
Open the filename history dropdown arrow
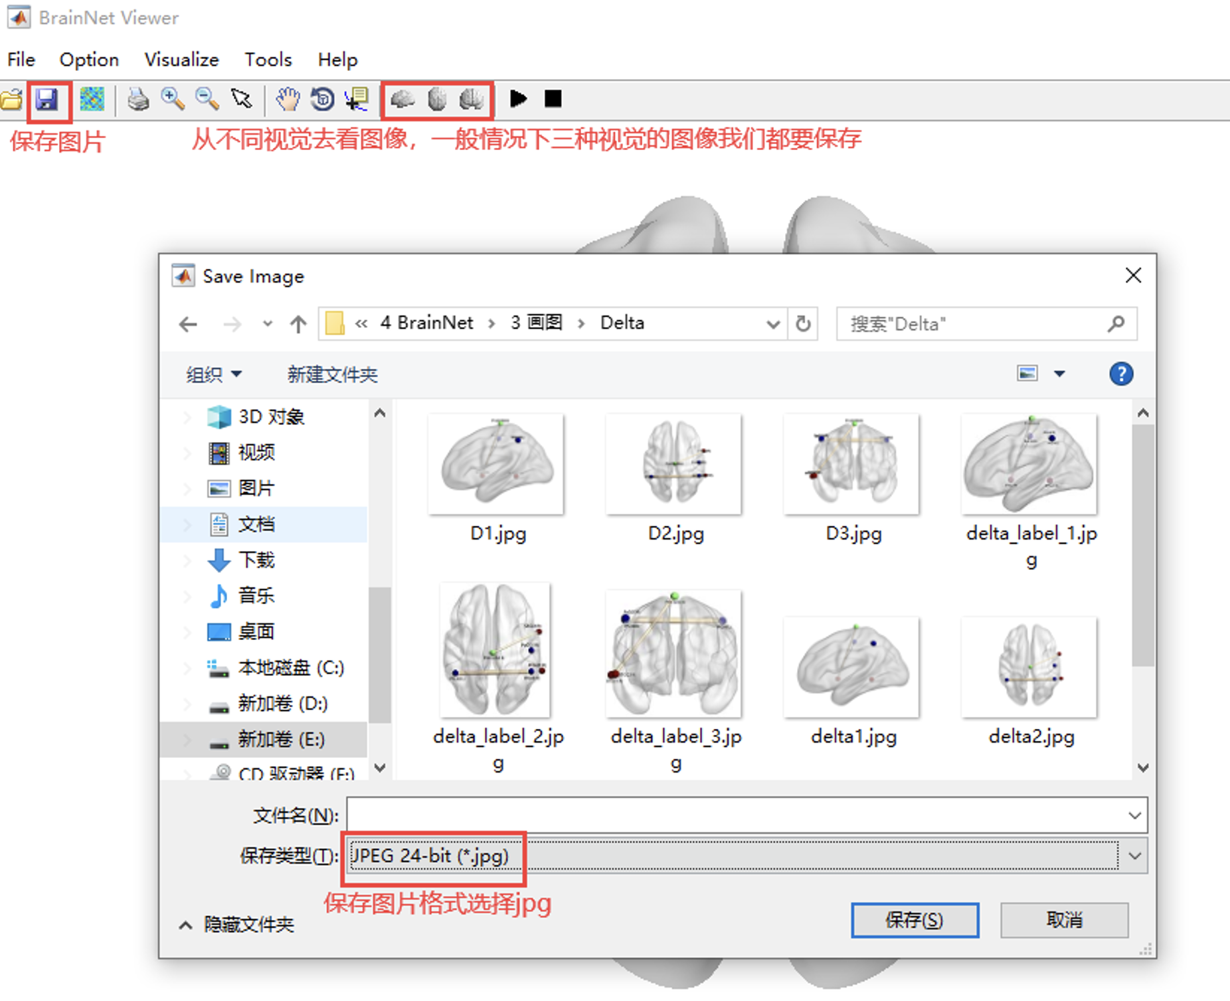[1134, 815]
